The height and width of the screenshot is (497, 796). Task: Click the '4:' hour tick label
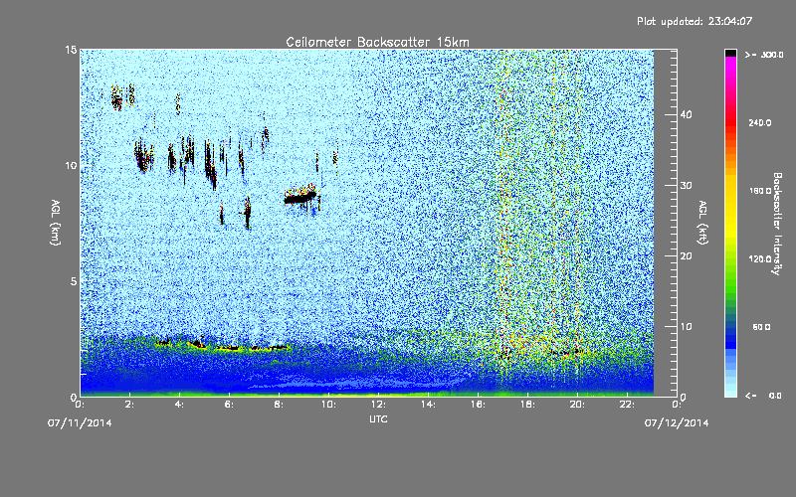tap(179, 405)
